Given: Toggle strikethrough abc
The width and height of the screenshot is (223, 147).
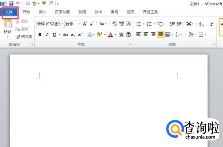Looking at the screenshot, I should point(65,35).
